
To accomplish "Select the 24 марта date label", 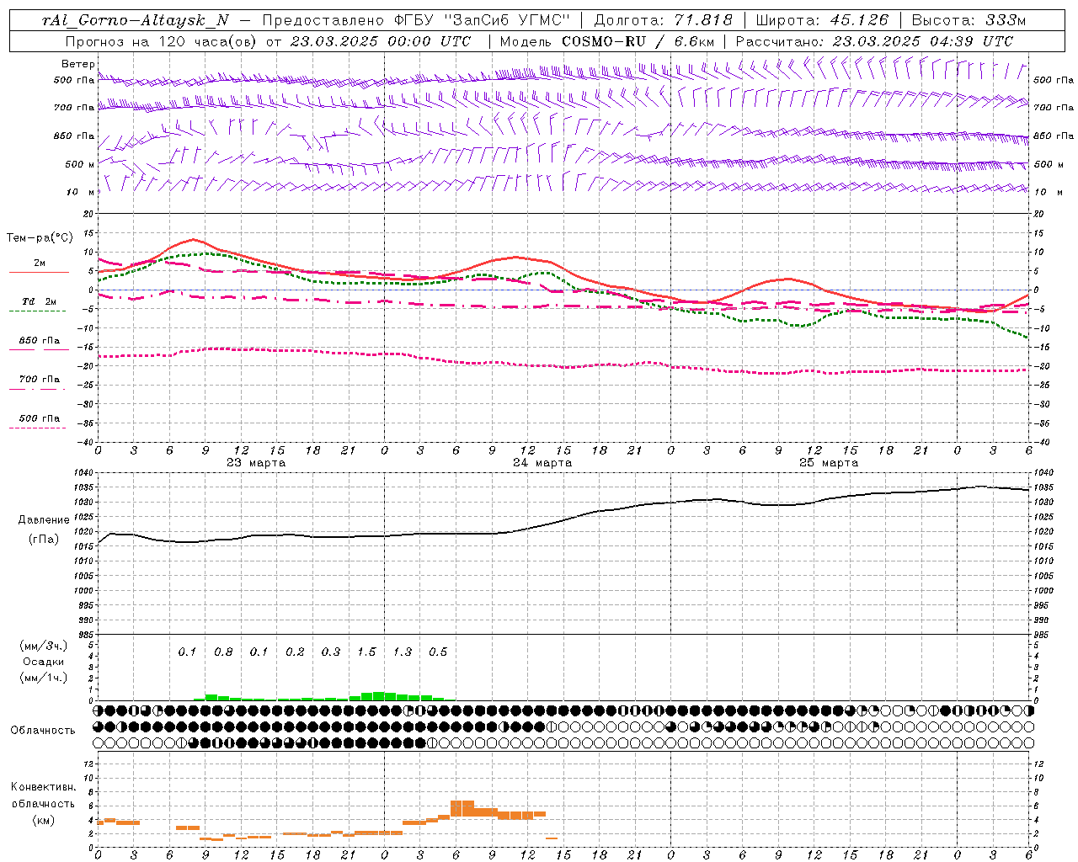I will click(x=542, y=463).
